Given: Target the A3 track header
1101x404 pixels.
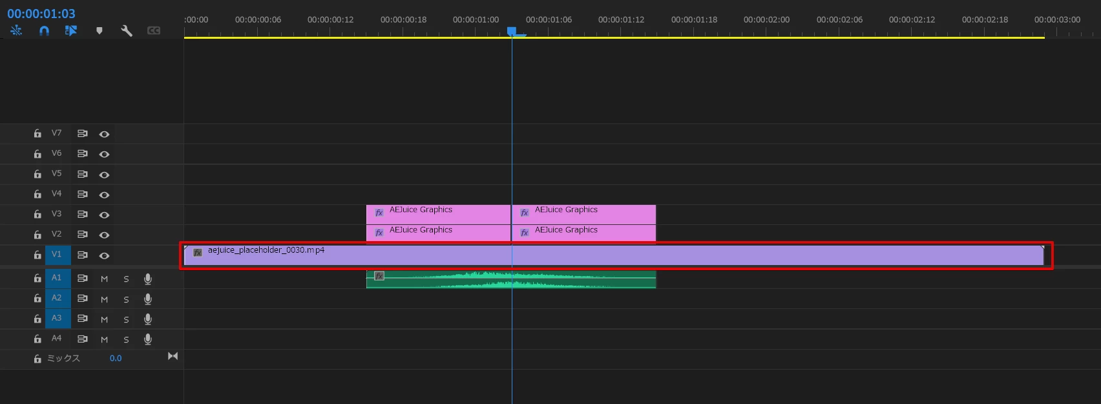Looking at the screenshot, I should (58, 318).
